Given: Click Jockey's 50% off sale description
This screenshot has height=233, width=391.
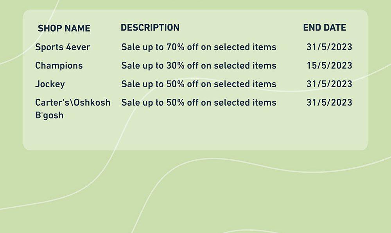Looking at the screenshot, I should pyautogui.click(x=199, y=84).
